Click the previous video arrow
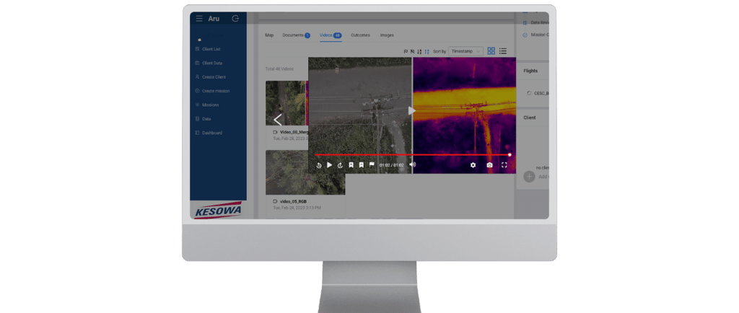 (x=278, y=120)
